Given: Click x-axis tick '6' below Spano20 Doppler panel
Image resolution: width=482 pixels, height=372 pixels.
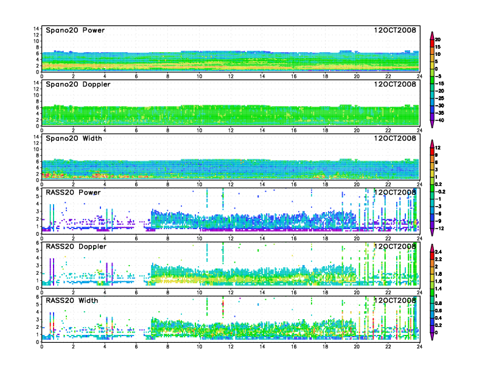Looking at the screenshot, I should point(136,130).
